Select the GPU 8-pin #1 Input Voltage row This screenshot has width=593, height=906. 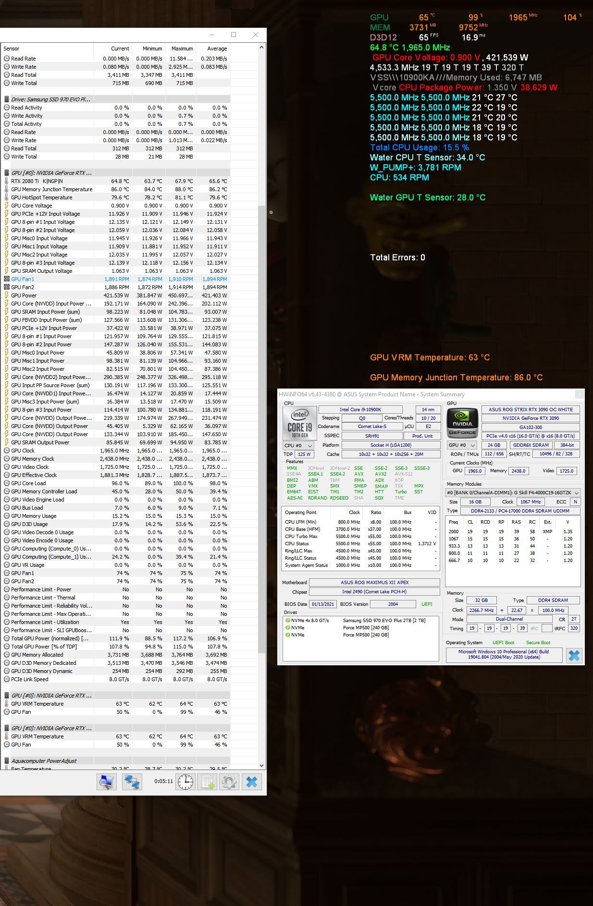(x=115, y=222)
